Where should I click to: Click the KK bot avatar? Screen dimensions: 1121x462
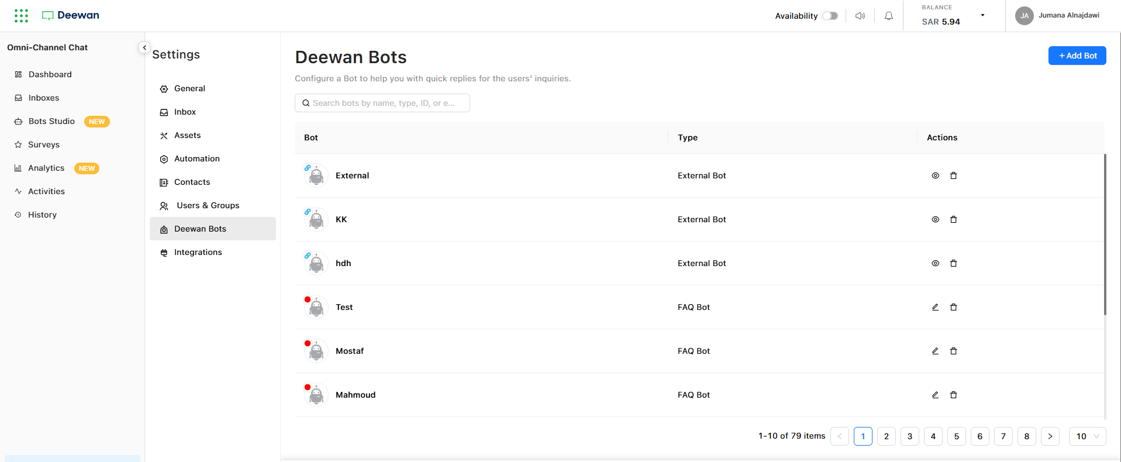click(x=316, y=219)
